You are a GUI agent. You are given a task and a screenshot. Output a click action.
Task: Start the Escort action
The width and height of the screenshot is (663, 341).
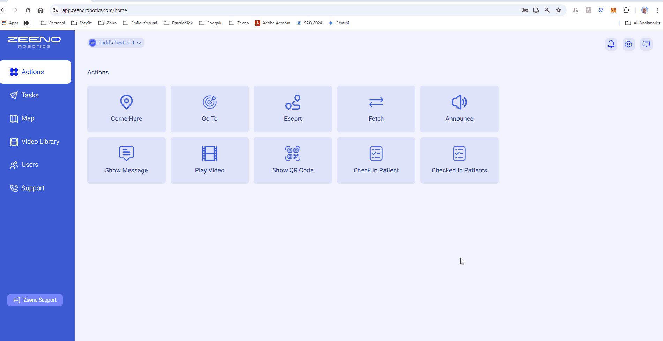point(293,109)
